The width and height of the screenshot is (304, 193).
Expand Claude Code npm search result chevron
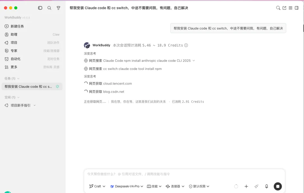click(x=194, y=61)
